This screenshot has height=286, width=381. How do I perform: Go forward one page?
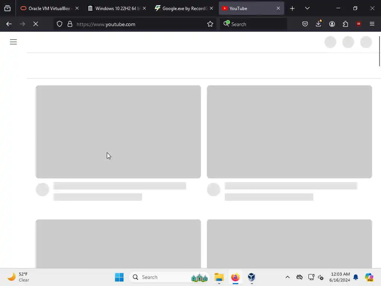pos(22,24)
